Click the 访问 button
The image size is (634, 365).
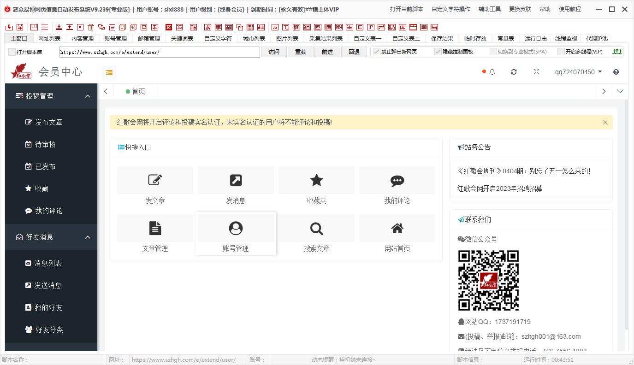[x=274, y=52]
